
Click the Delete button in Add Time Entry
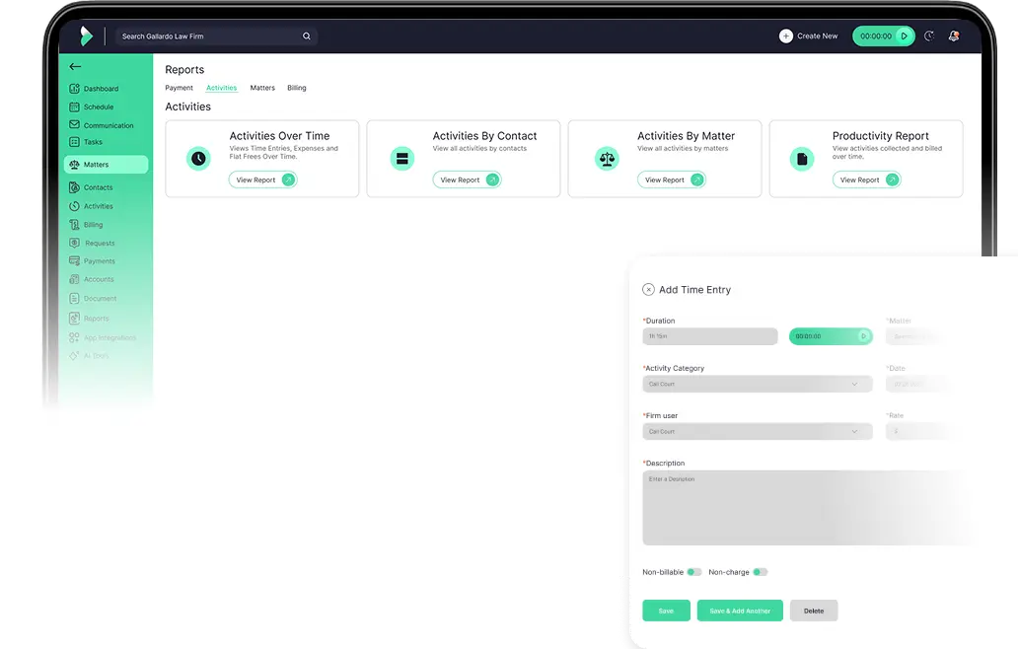pos(813,611)
